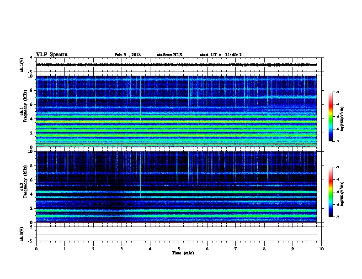Screen dimensions: 362x279
Task: Click the "-3" label on ch.1 color scale
Action: pos(337,92)
